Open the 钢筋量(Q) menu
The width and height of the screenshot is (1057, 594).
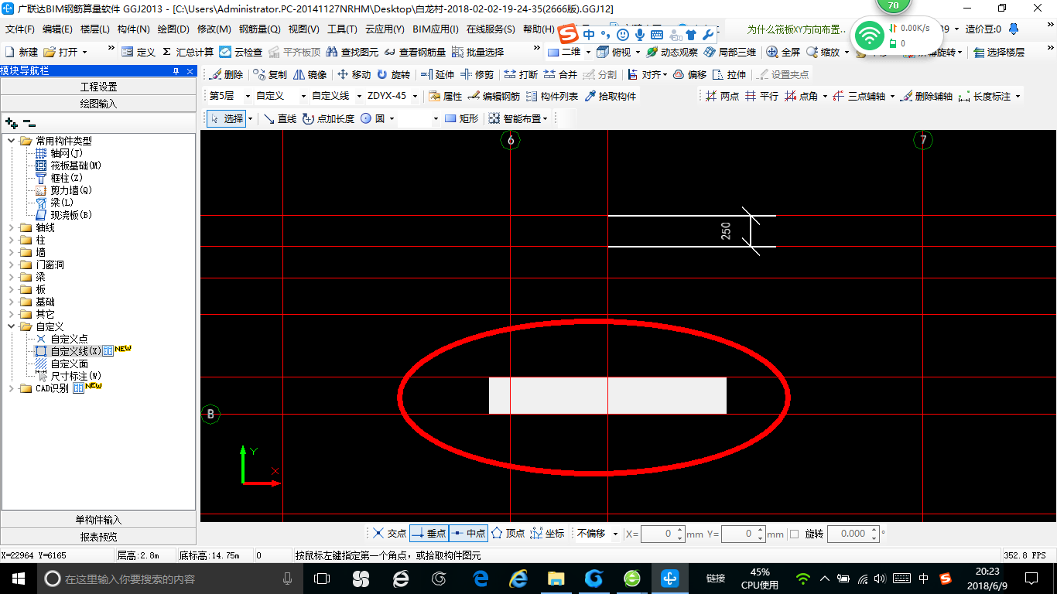[260, 29]
